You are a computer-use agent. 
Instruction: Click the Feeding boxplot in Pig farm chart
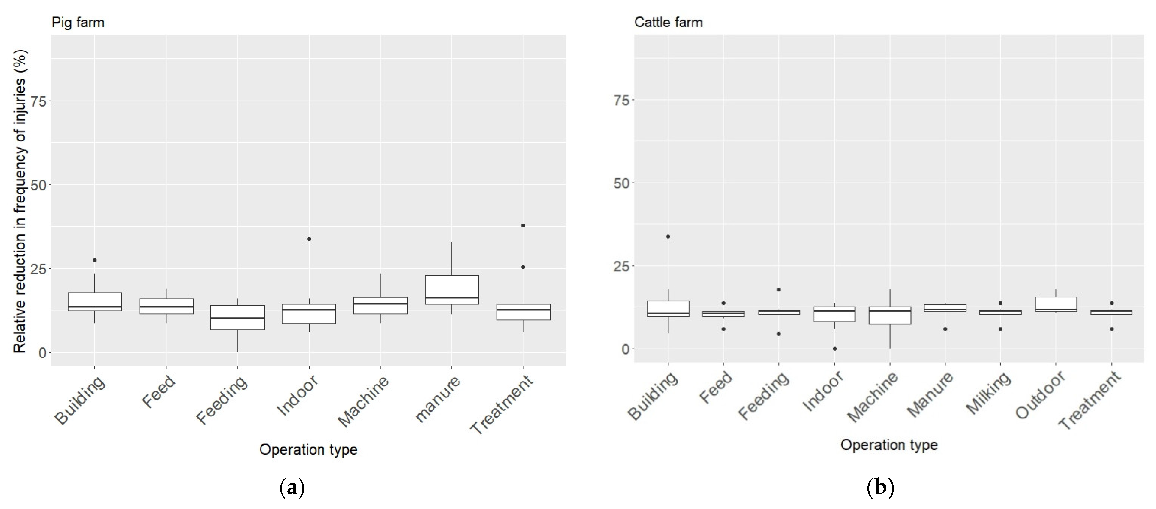pos(237,318)
